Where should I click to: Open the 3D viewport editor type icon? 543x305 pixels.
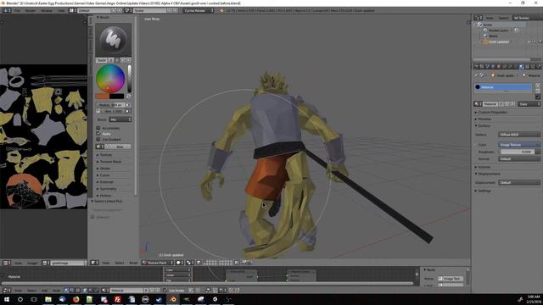point(94,263)
